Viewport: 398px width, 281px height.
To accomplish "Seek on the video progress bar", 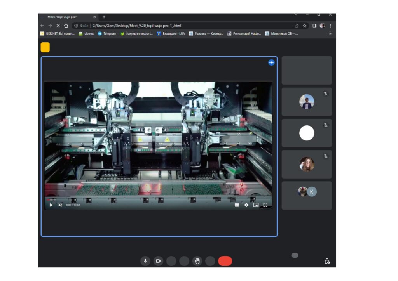I will click(155, 200).
